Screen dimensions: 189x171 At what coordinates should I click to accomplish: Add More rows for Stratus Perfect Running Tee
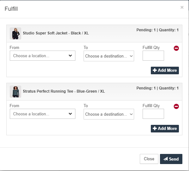[x=165, y=129]
